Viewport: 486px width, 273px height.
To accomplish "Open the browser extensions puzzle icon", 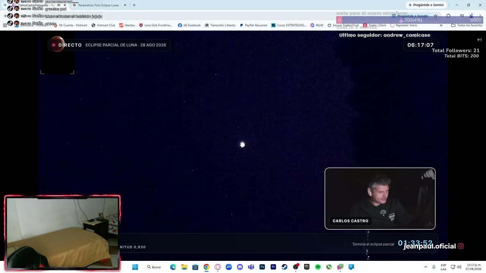I will pyautogui.click(x=448, y=16).
